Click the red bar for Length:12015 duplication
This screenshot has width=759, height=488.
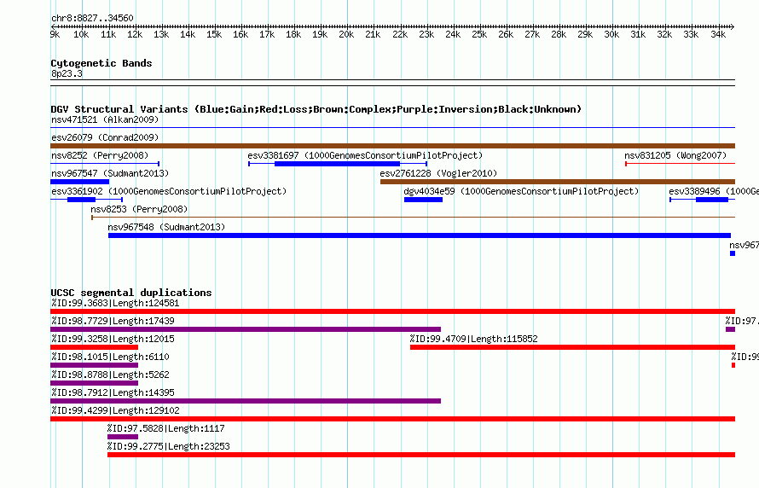[x=95, y=347]
